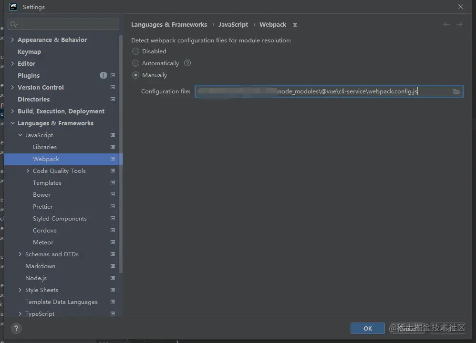Expand the TypeScript node

(x=20, y=313)
